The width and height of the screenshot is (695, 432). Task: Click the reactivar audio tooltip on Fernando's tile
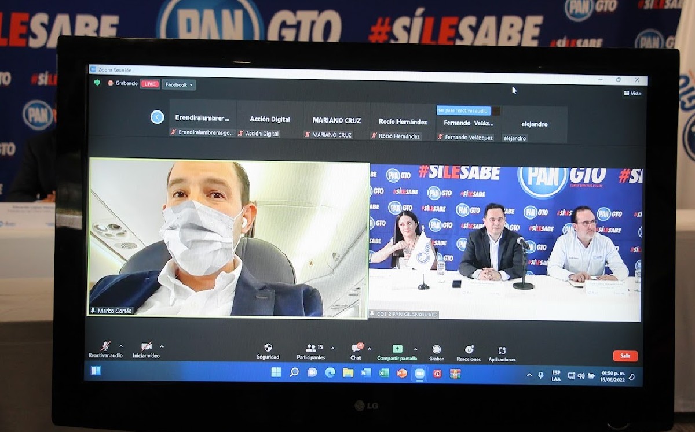tap(463, 110)
